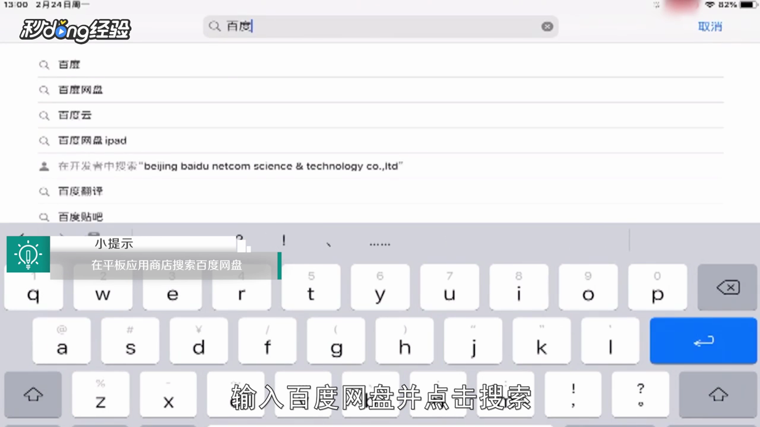
Task: Choose the 百度云 search suggestion
Action: click(381, 116)
